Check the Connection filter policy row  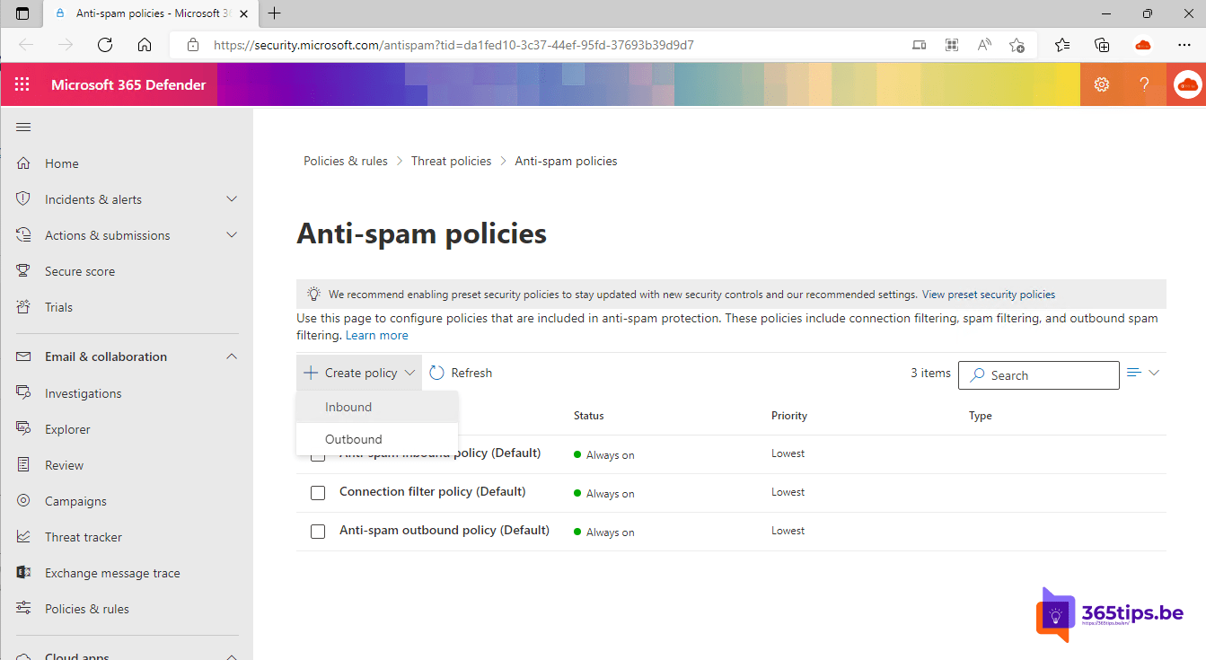pyautogui.click(x=318, y=492)
